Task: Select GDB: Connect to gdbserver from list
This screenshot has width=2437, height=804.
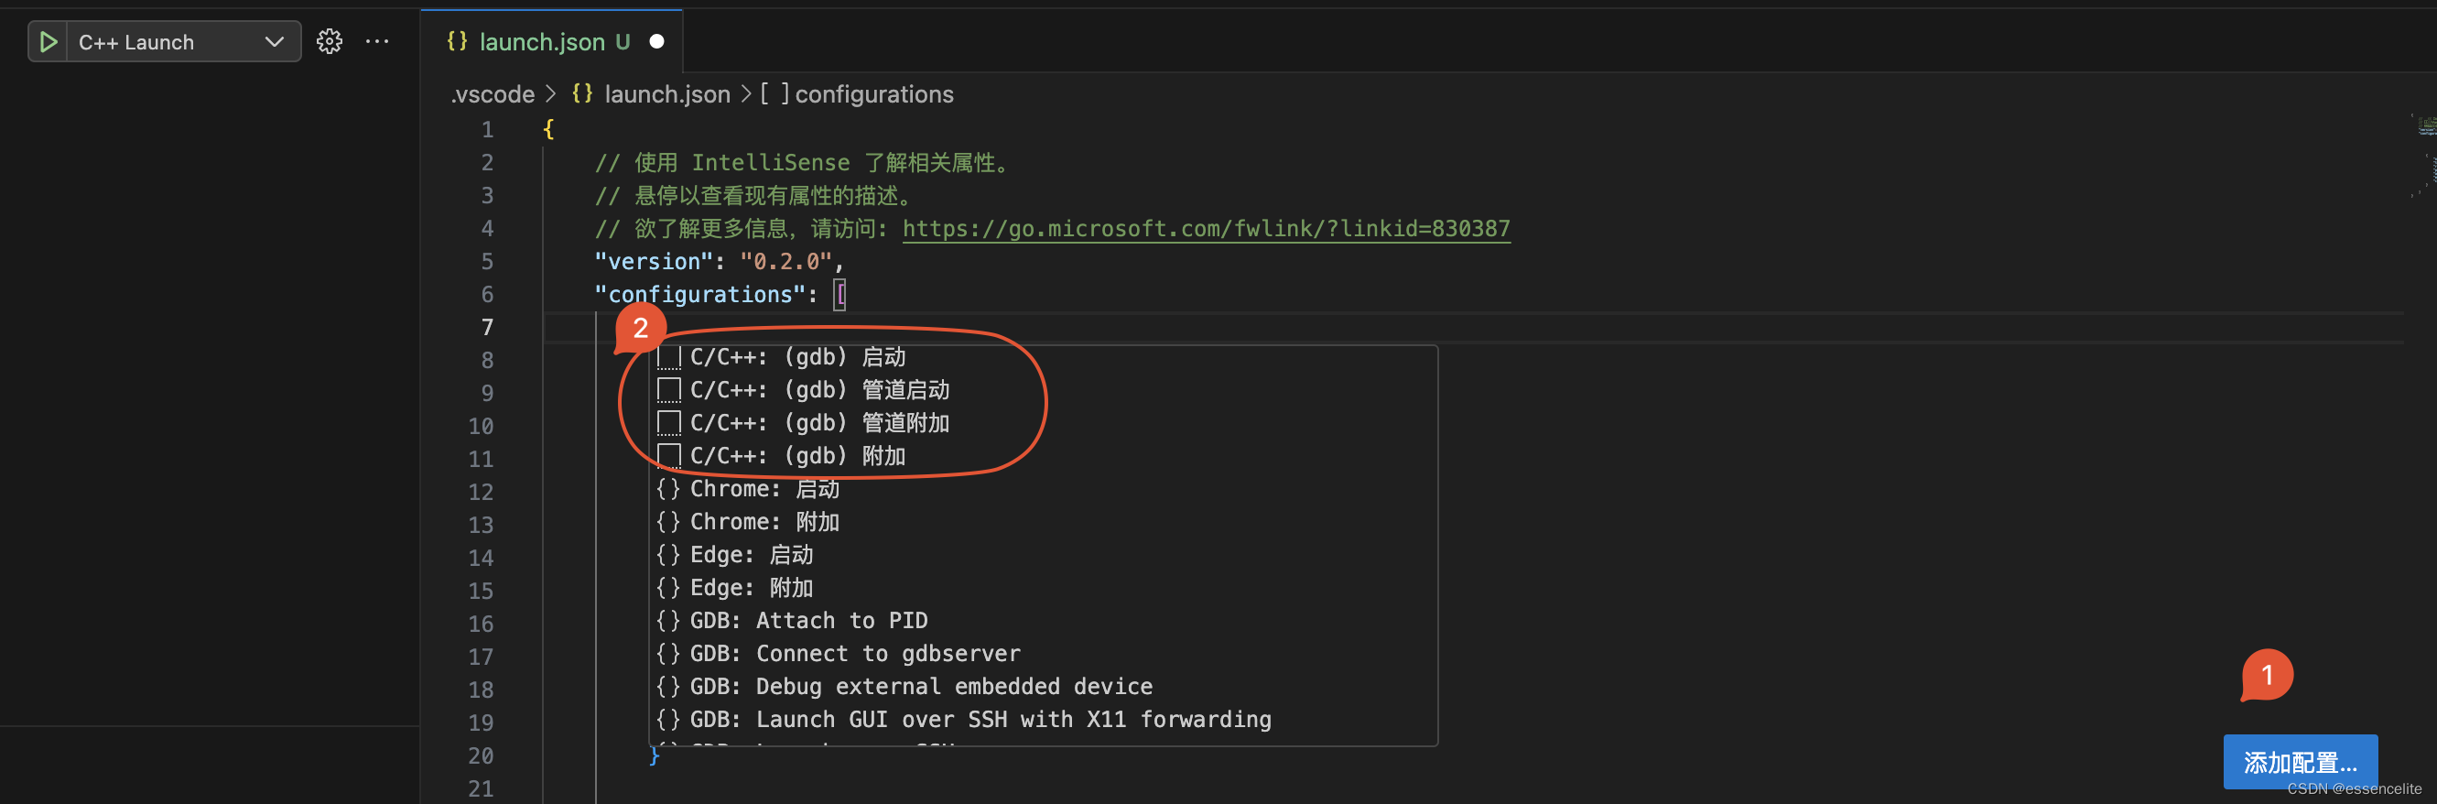Action: point(853,653)
